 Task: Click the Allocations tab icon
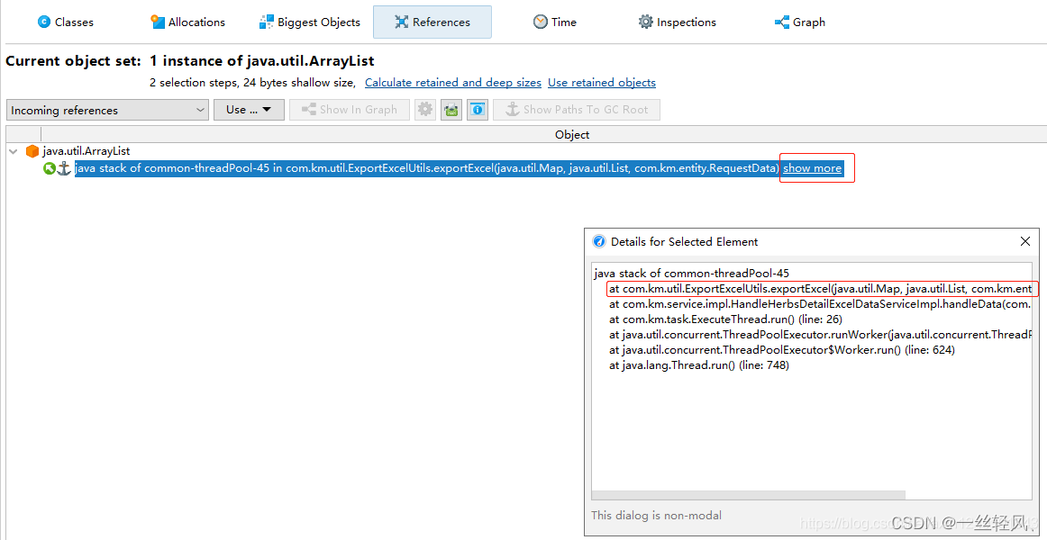[x=158, y=22]
